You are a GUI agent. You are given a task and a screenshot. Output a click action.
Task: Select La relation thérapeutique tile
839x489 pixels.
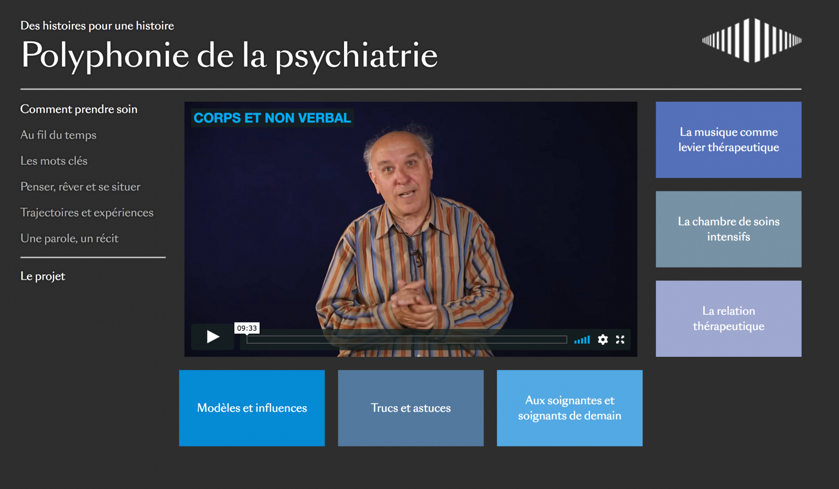pos(728,318)
